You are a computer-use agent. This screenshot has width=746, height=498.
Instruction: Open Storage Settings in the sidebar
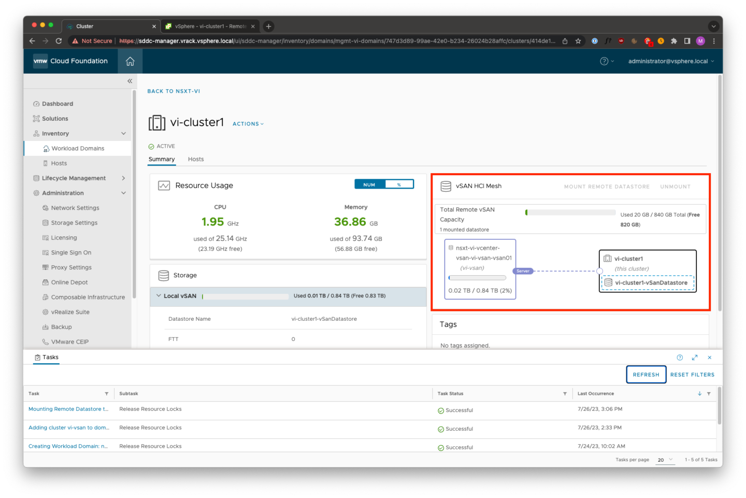(x=74, y=222)
